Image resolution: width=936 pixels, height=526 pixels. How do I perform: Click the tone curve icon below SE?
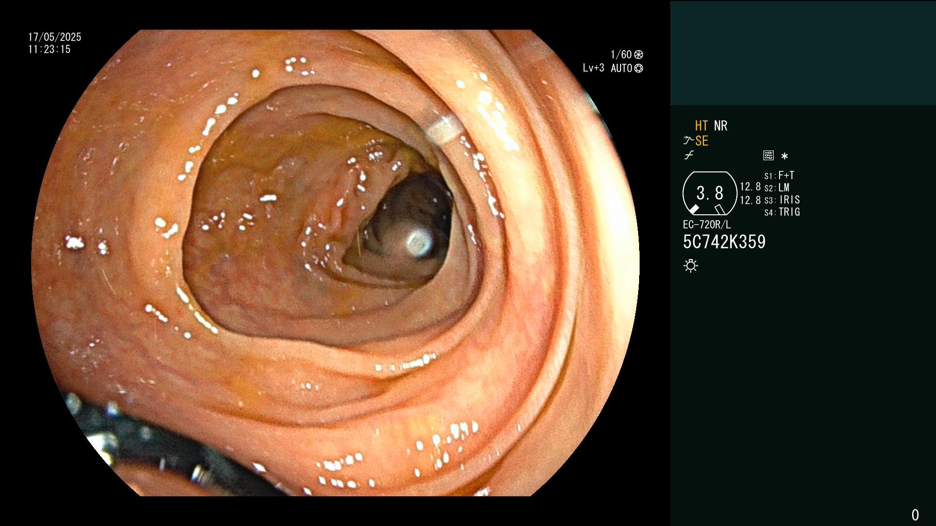689,155
